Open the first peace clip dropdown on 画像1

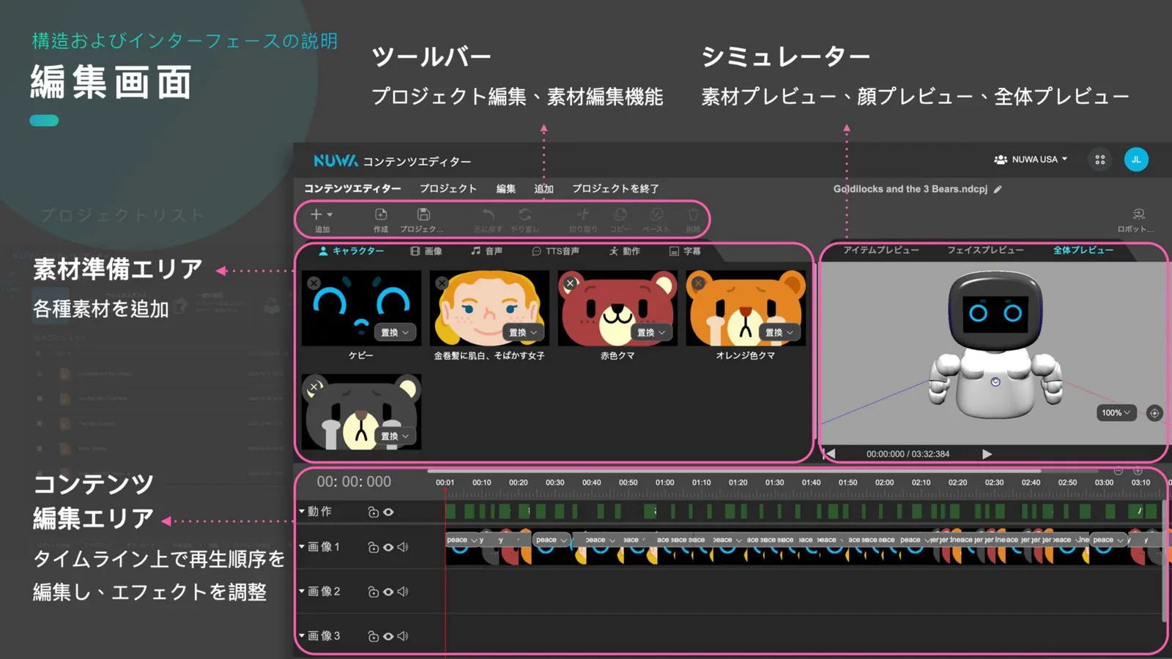click(463, 540)
